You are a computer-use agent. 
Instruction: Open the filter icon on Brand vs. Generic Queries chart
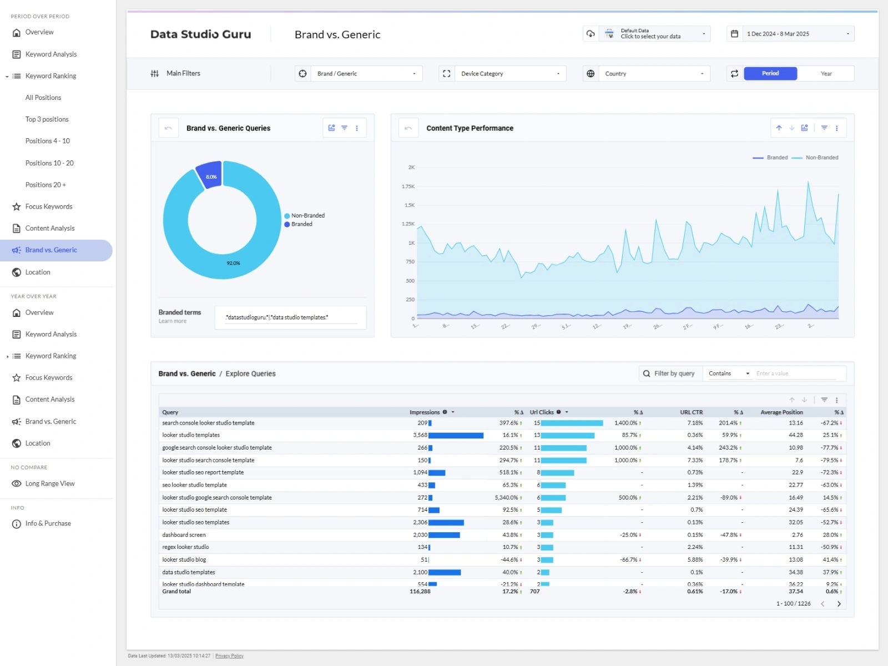(344, 128)
